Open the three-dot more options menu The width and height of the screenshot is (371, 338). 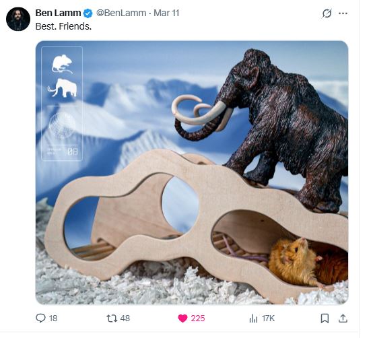pyautogui.click(x=343, y=13)
